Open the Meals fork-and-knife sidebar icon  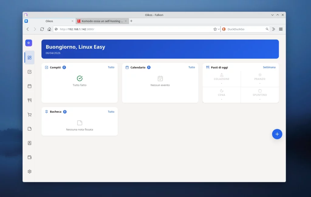pyautogui.click(x=29, y=100)
